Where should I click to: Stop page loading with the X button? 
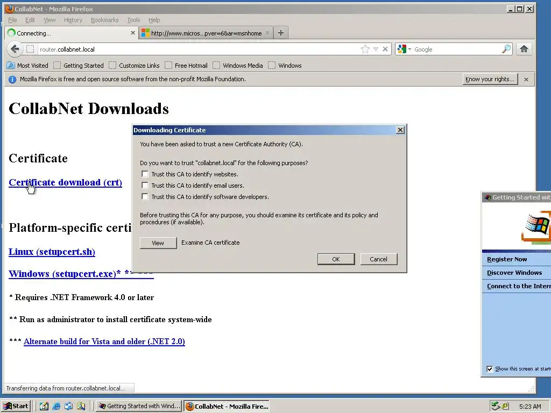click(385, 49)
